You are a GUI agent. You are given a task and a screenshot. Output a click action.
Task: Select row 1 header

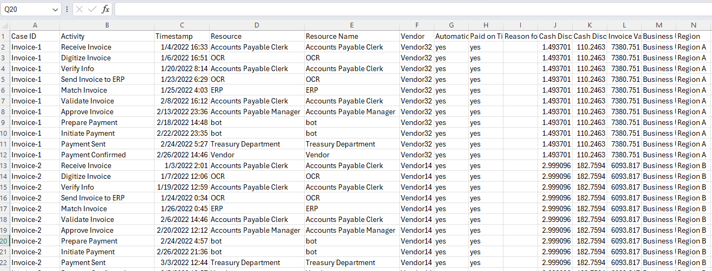coord(5,36)
